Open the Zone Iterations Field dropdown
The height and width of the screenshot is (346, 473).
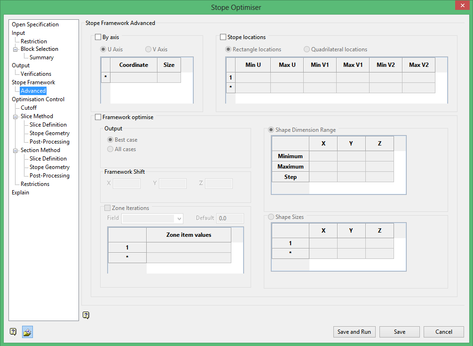coord(179,218)
